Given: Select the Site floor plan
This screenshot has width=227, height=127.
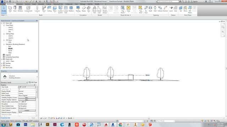Looking at the screenshot, I should click(x=10, y=31).
